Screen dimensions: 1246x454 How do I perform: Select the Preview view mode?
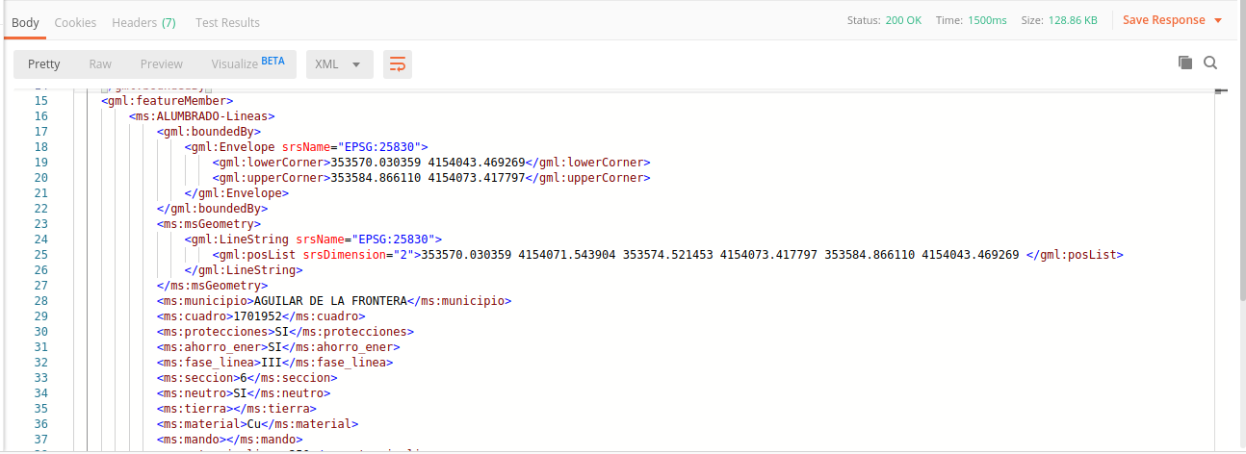pyautogui.click(x=162, y=64)
